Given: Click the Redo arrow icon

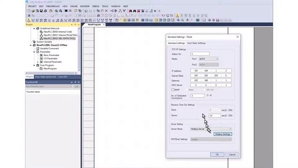Looking at the screenshot, I should click(x=90, y=11).
